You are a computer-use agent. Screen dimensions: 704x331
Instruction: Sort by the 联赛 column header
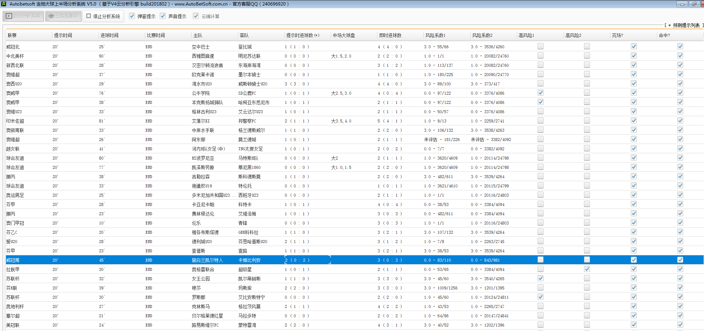pos(12,35)
